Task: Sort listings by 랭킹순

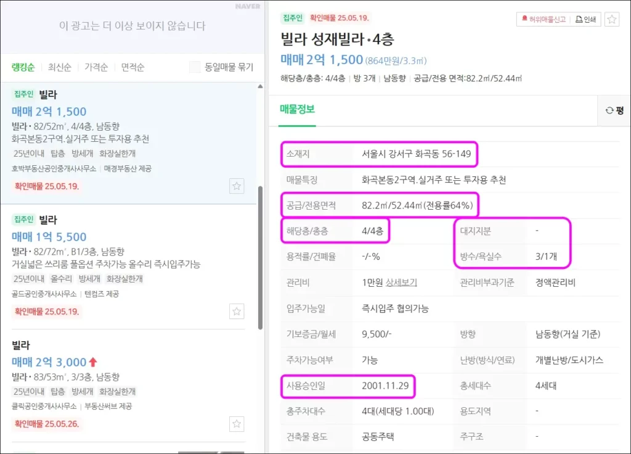Action: 23,67
